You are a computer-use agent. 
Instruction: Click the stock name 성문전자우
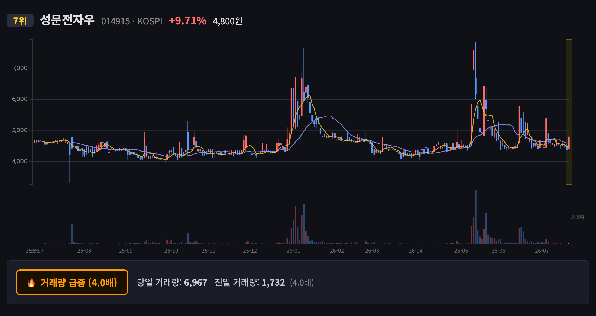(67, 20)
